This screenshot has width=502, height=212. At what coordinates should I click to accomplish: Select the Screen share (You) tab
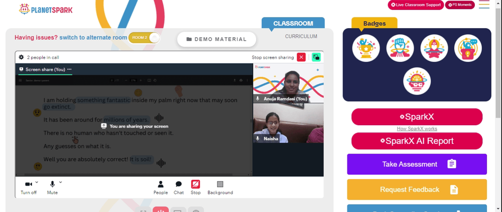coord(45,69)
